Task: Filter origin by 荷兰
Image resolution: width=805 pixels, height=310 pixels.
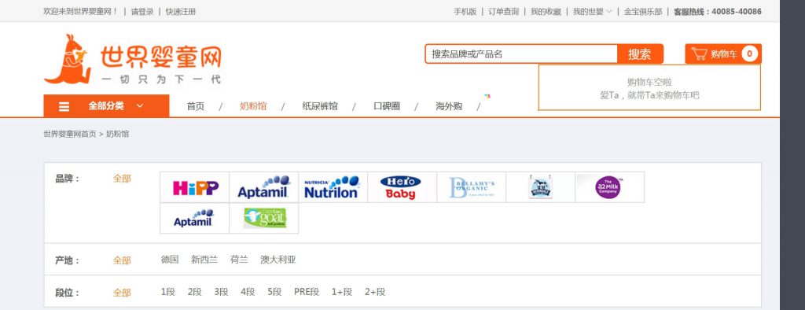Action: tap(239, 260)
